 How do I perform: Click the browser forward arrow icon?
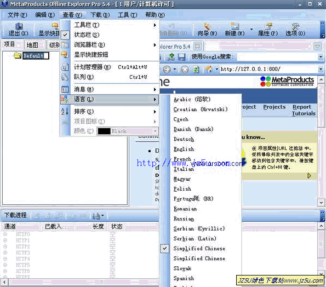167,69
